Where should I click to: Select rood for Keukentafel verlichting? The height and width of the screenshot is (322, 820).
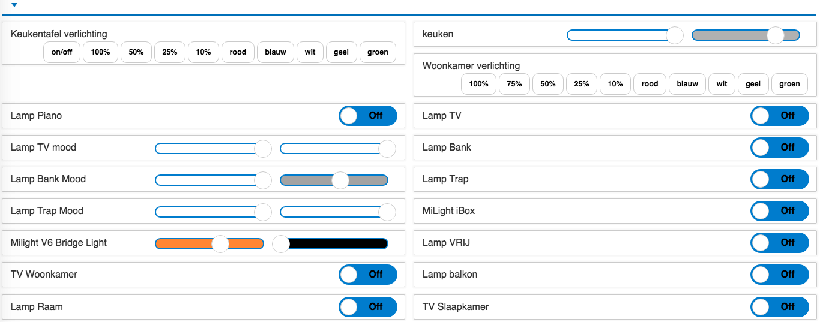coord(238,52)
